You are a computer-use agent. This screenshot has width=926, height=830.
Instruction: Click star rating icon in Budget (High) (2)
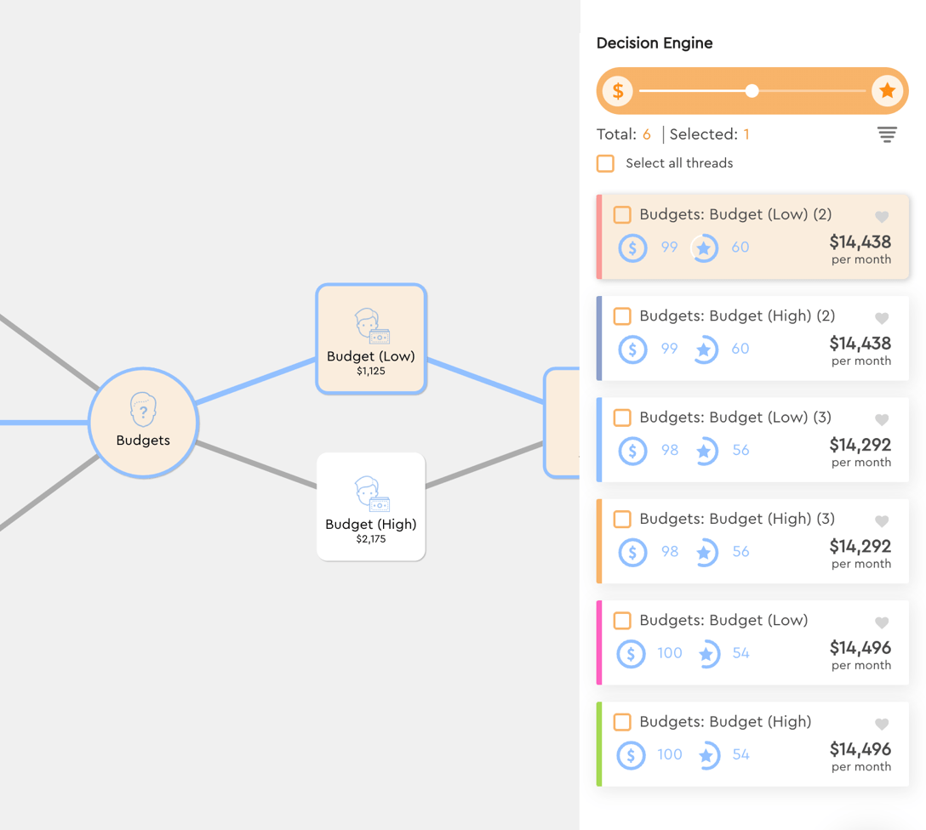[x=704, y=350]
